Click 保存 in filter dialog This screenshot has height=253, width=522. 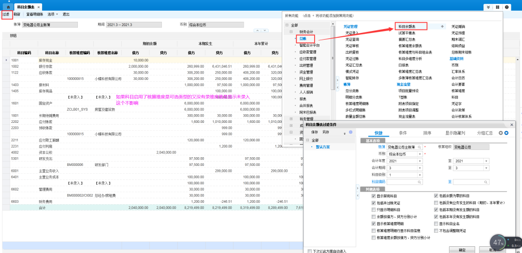point(315,133)
